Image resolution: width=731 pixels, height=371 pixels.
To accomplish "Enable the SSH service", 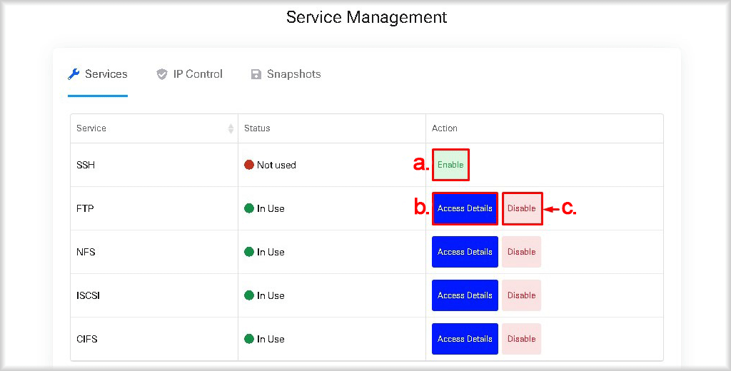I will click(x=450, y=165).
